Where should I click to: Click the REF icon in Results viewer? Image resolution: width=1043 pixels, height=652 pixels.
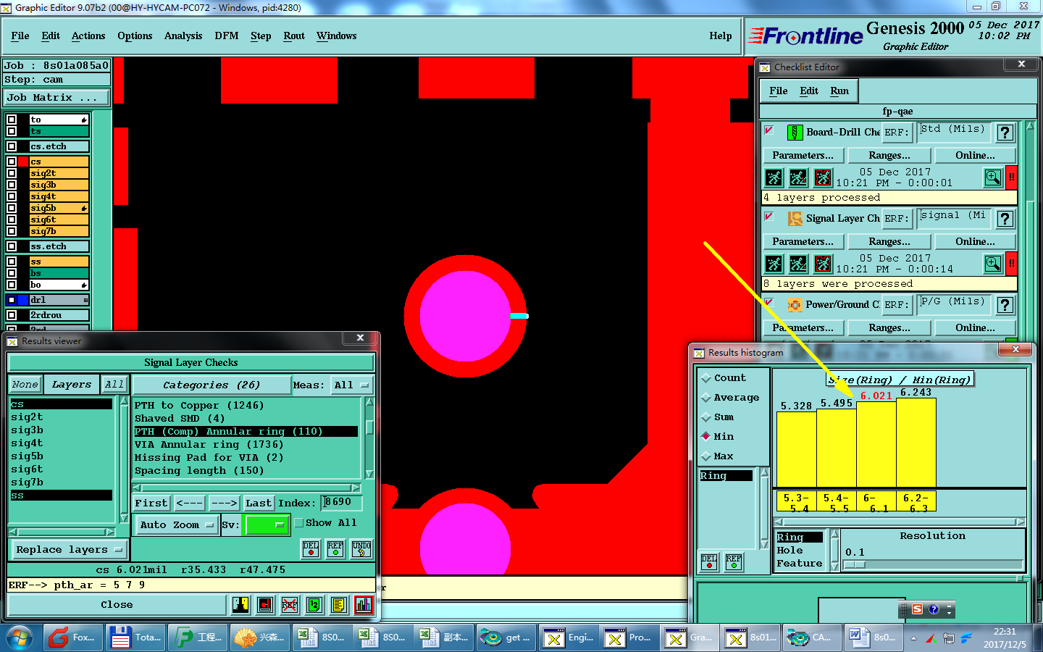(x=335, y=549)
